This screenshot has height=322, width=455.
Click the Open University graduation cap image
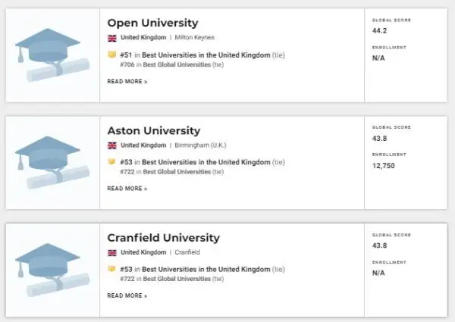tap(52, 55)
